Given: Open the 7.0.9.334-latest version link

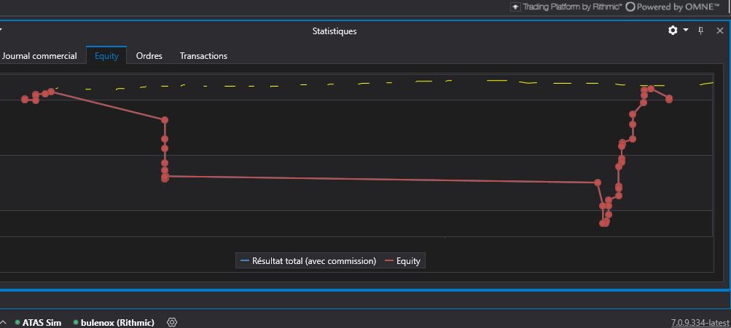Looking at the screenshot, I should pos(700,322).
